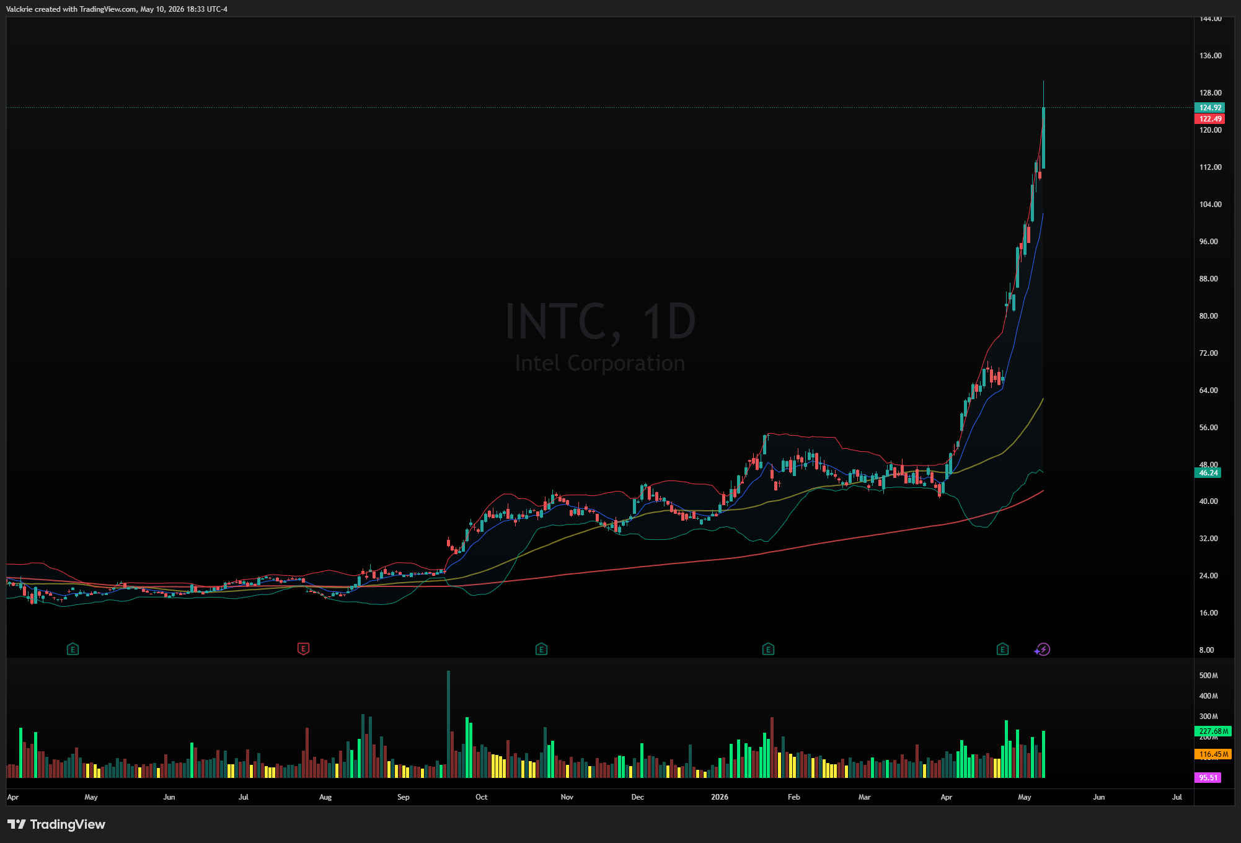Viewport: 1241px width, 843px height.
Task: Open the earnings marker before Feb
Action: [x=768, y=650]
